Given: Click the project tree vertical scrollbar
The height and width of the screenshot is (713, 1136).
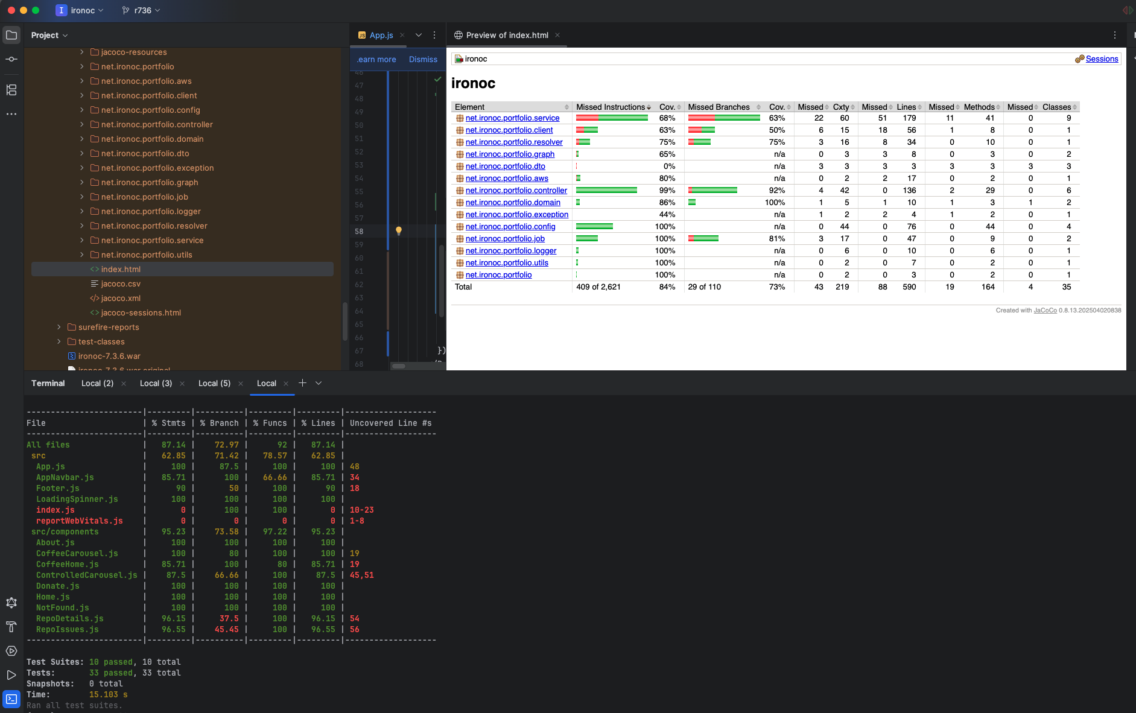Looking at the screenshot, I should pos(344,321).
